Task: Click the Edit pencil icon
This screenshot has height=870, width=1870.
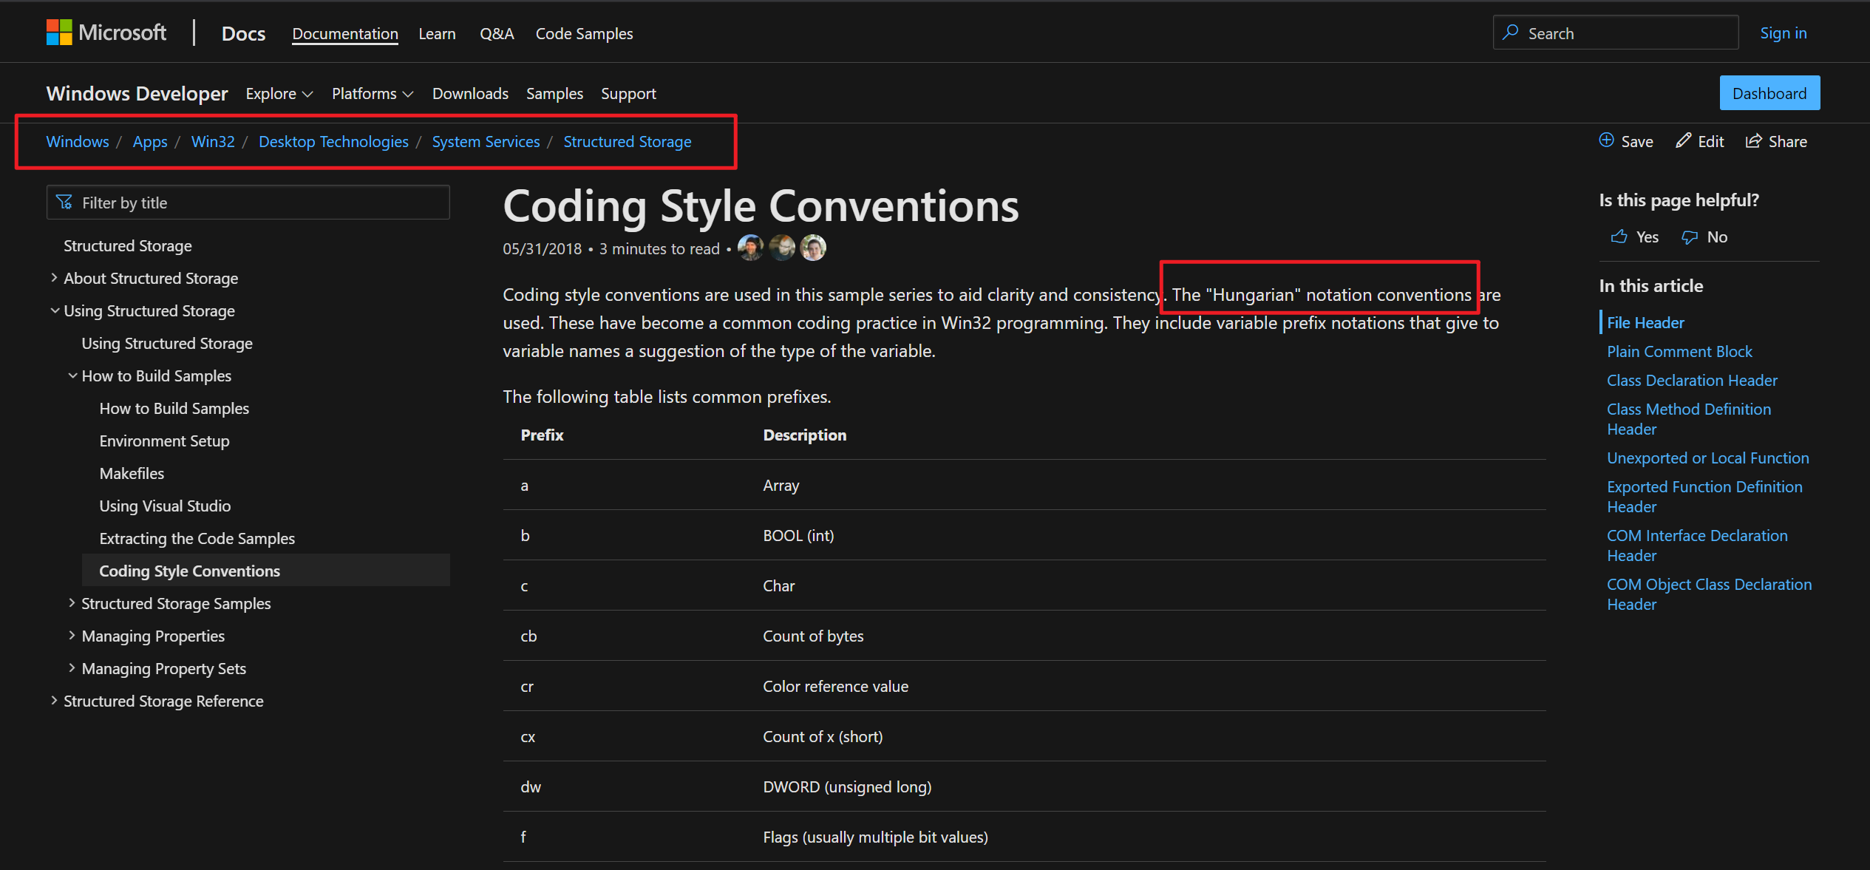Action: click(x=1683, y=140)
